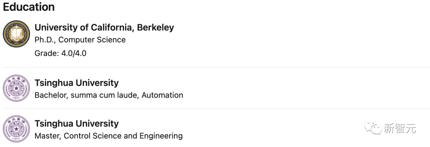This screenshot has height=147, width=430.
Task: Click the word Berkeley in the school title
Action: [x=155, y=28]
